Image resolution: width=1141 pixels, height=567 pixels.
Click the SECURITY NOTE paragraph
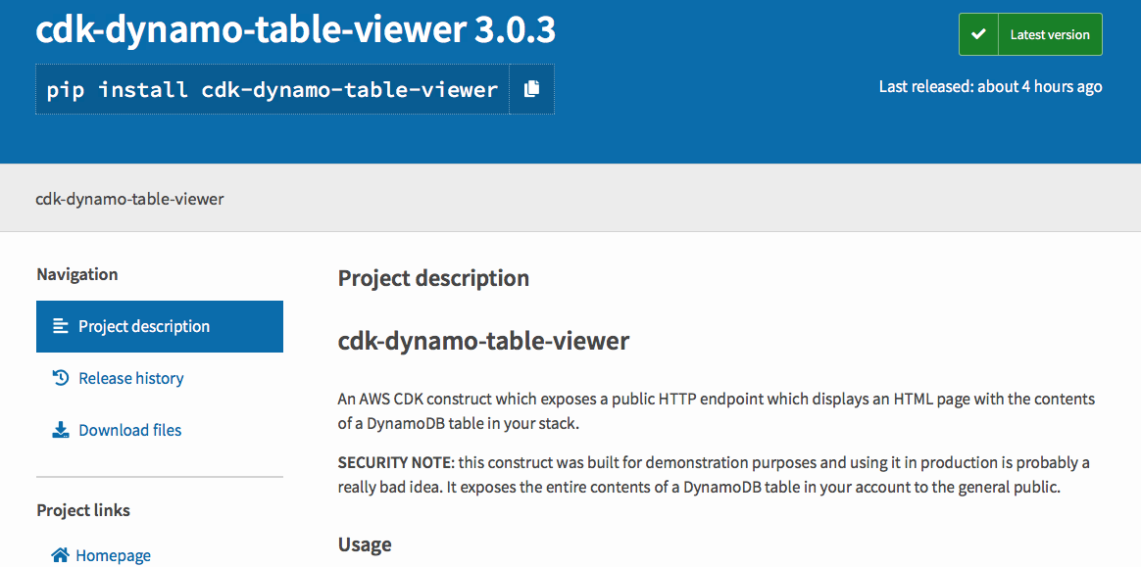click(x=714, y=475)
